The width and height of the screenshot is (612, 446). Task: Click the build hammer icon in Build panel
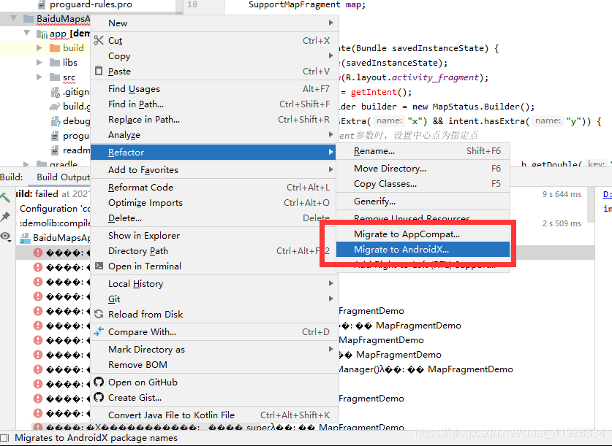[5, 197]
